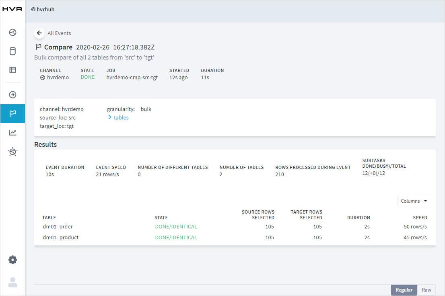Open the Channels sidebar icon
Viewport: 445px width, 296px height.
pos(12,32)
